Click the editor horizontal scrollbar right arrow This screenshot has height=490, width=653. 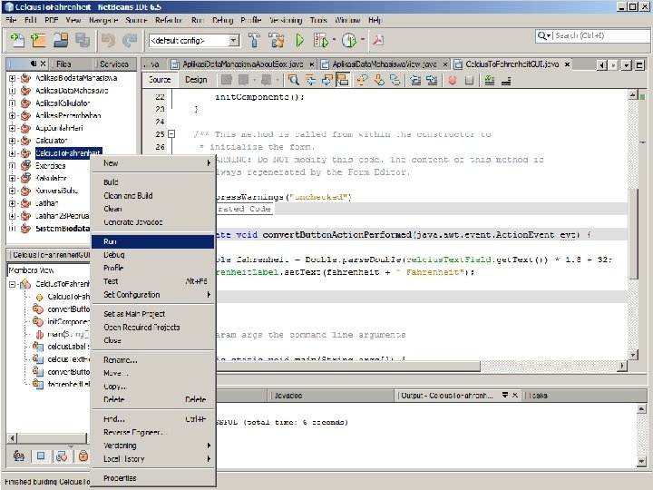point(622,366)
